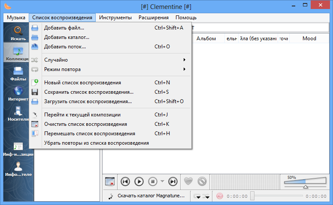The height and width of the screenshot is (205, 333).
Task: Open the Носители devices sidebar tab
Action: pos(18,113)
